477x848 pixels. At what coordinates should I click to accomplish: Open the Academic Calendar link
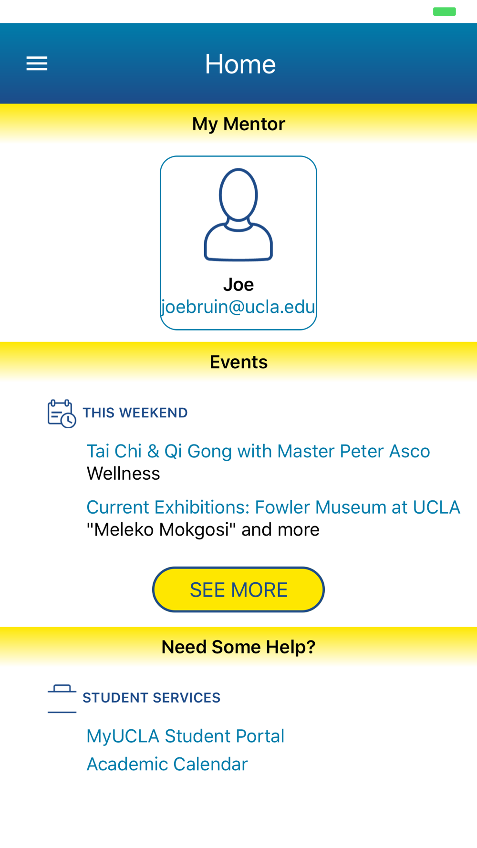[x=167, y=764]
